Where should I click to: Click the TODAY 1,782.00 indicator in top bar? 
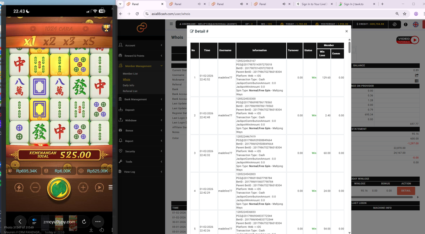pyautogui.click(x=294, y=24)
